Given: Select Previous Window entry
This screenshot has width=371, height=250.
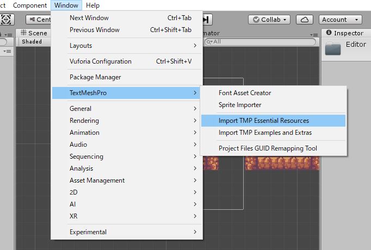Looking at the screenshot, I should coord(127,30).
